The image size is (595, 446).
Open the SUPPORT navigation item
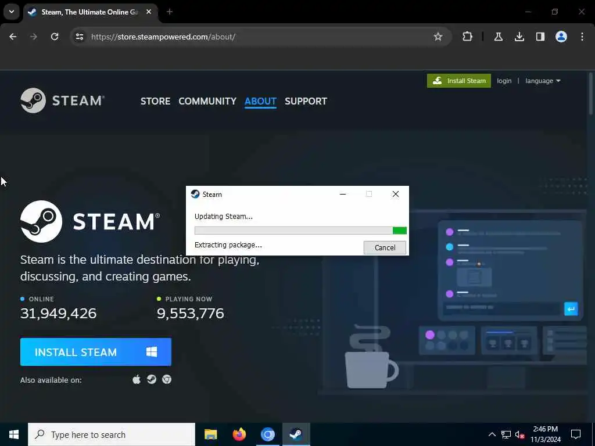click(x=306, y=101)
